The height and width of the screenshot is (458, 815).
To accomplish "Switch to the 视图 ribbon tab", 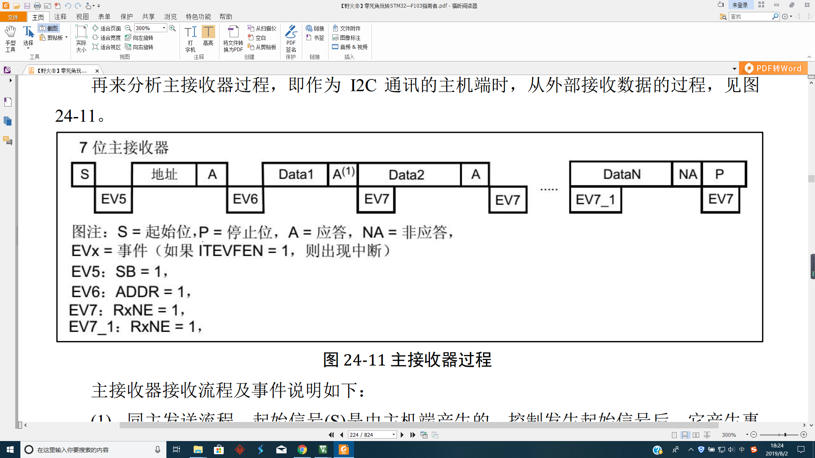I will 82,17.
